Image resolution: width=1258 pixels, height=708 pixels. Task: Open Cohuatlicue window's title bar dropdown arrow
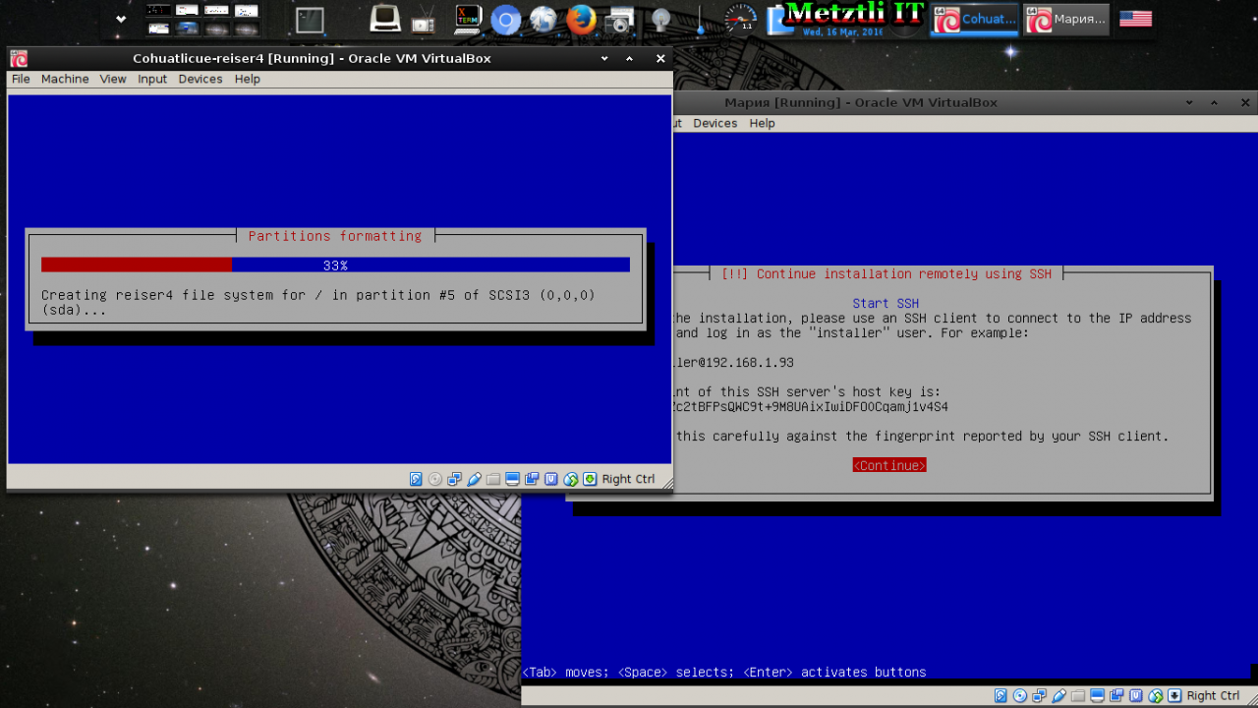tap(604, 58)
